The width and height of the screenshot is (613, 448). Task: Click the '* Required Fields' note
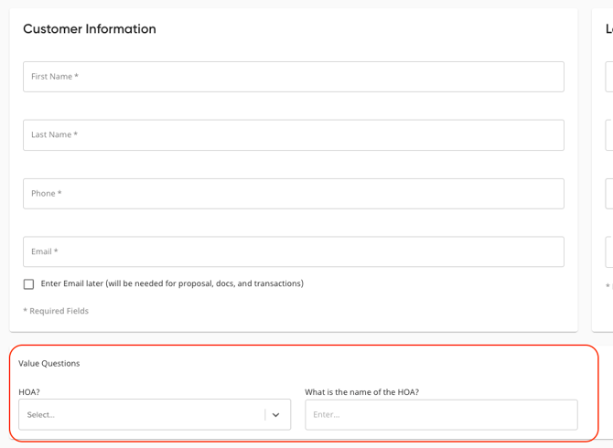56,311
